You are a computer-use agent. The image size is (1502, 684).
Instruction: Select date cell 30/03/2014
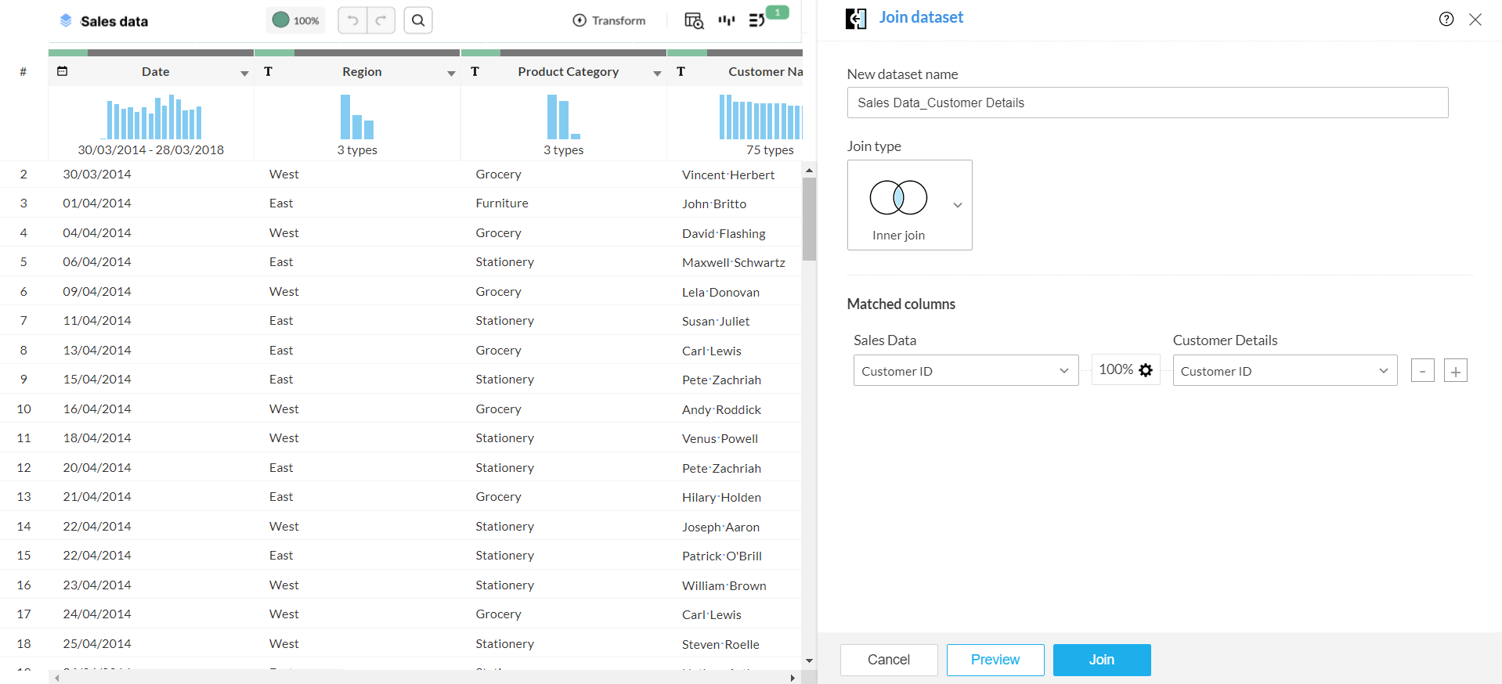[97, 174]
